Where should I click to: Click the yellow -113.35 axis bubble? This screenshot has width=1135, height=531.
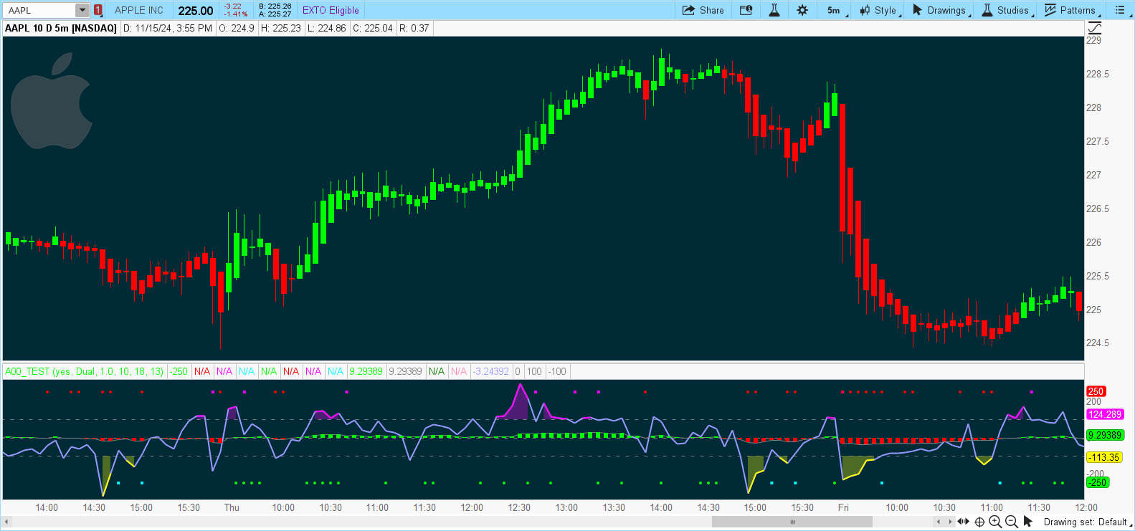point(1104,457)
